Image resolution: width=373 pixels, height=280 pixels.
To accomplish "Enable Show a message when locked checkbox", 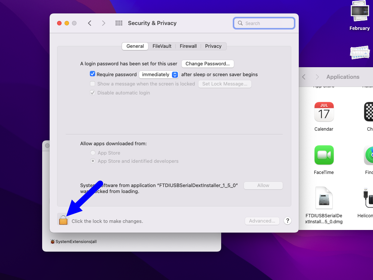I will (x=93, y=84).
